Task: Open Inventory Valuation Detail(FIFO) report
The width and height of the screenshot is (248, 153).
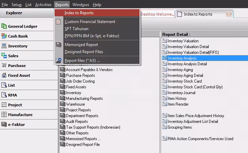Action: tap(193, 52)
